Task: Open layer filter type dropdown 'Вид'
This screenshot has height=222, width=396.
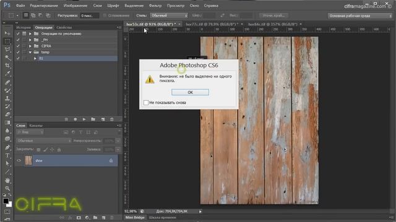Action: 30,132
